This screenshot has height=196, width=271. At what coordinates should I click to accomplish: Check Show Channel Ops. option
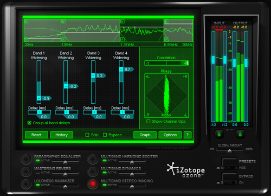pyautogui.click(x=149, y=121)
